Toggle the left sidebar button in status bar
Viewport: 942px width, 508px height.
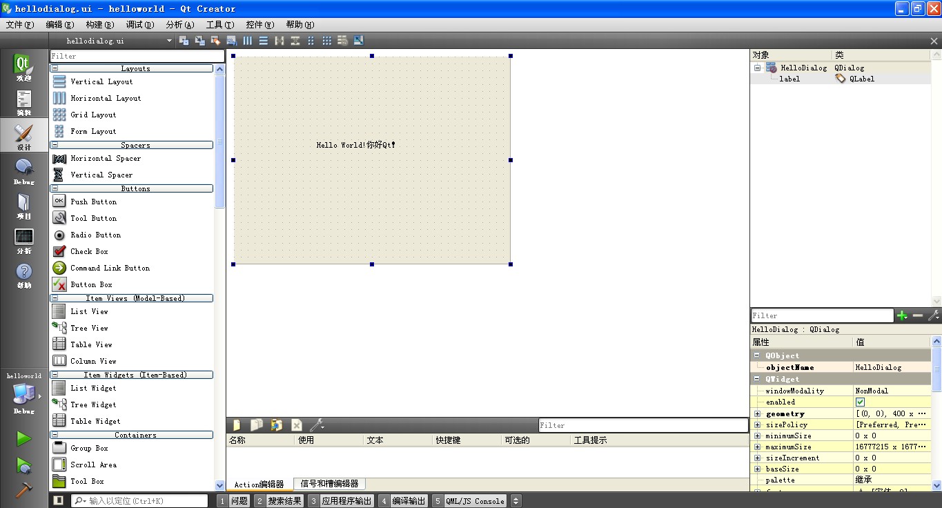(x=59, y=500)
